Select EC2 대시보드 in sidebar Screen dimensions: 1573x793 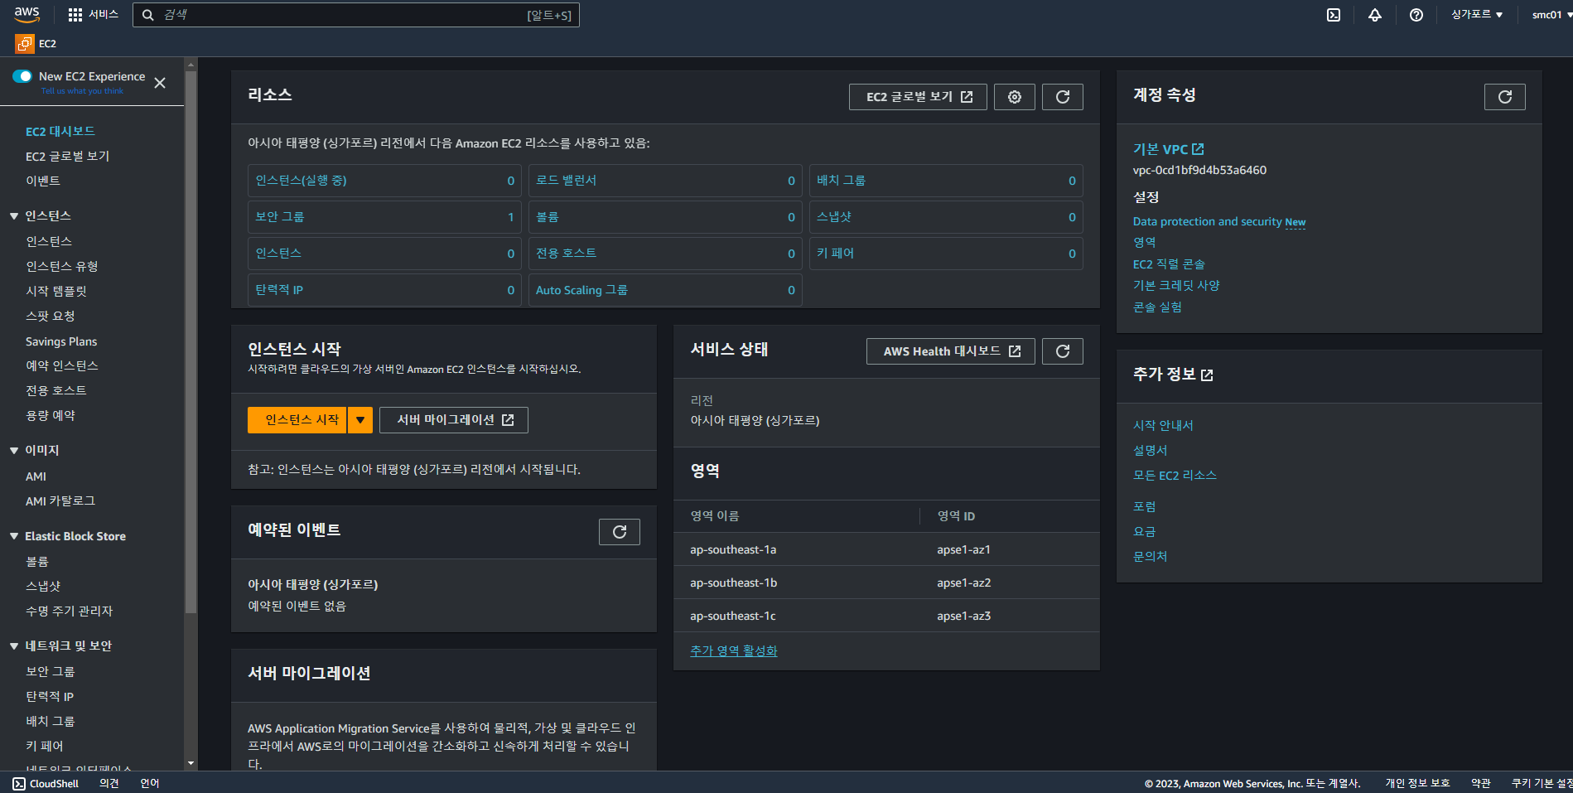point(60,131)
